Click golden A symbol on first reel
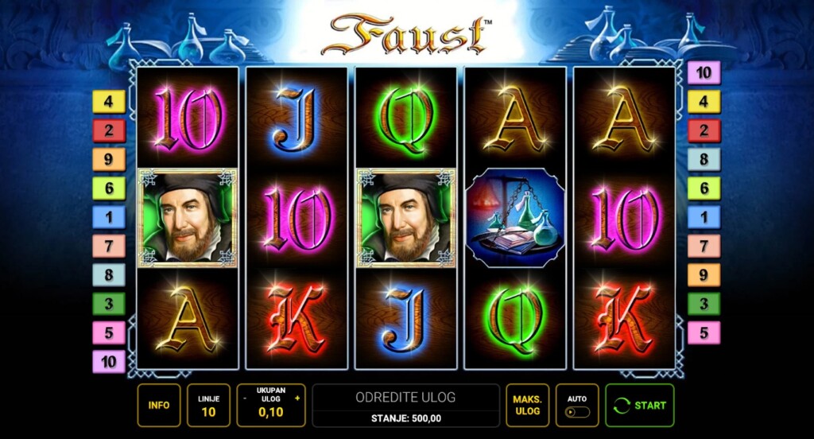Screen dimensions: 814x439 coord(188,318)
